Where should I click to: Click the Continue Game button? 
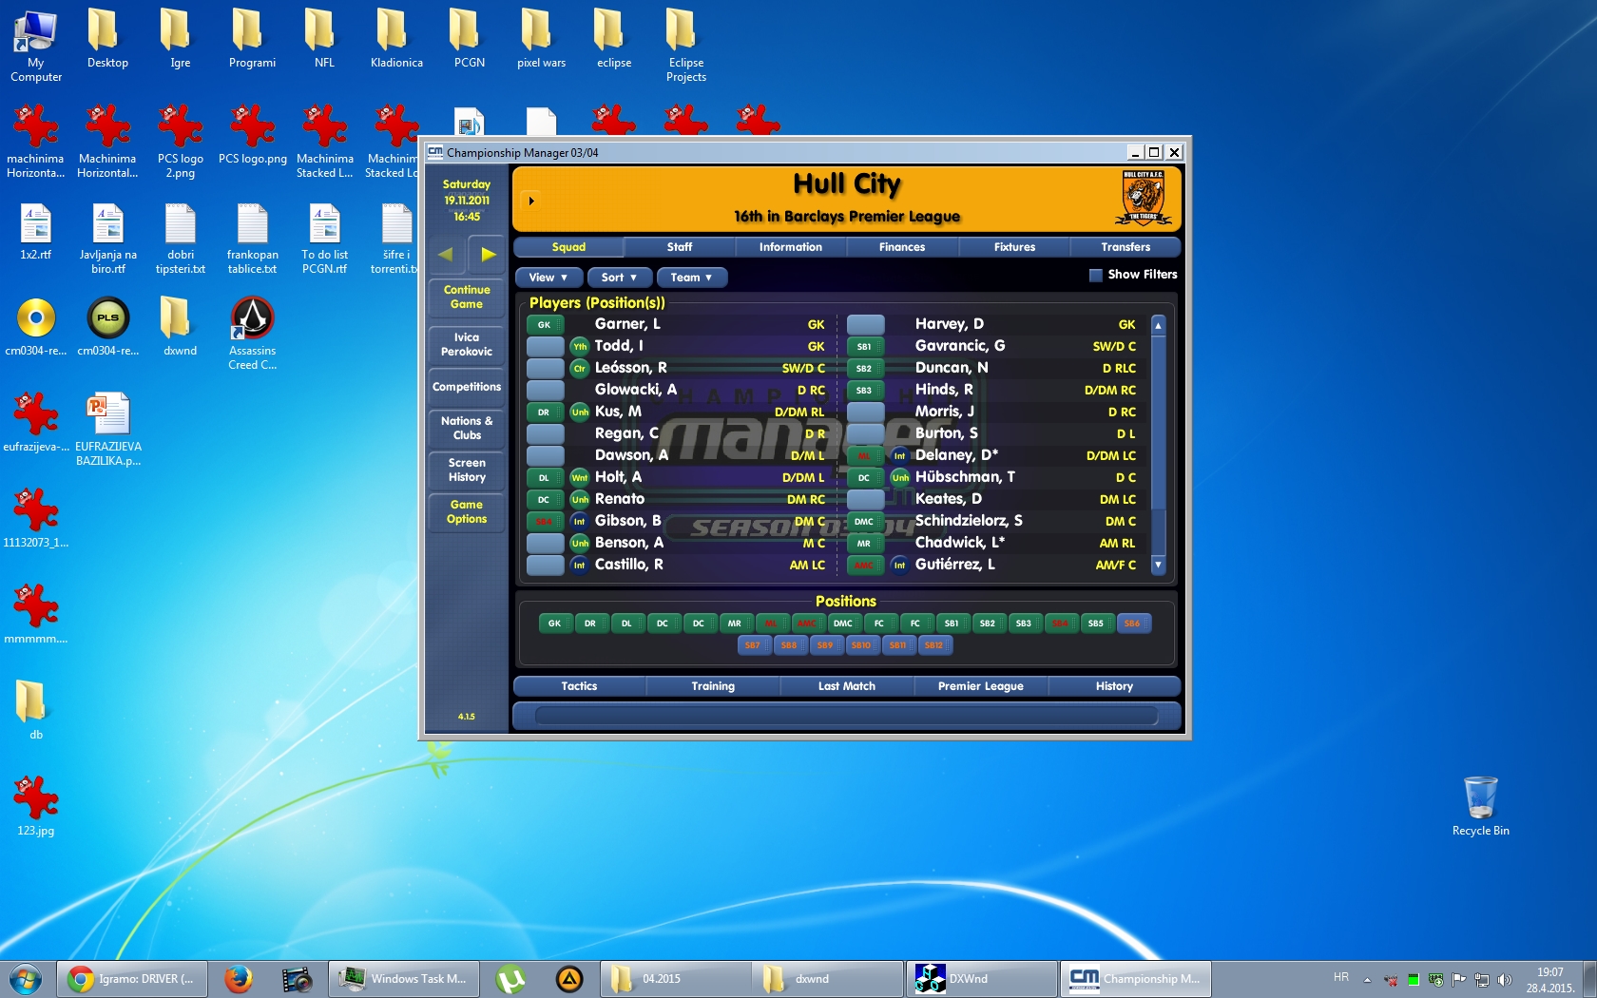(467, 297)
